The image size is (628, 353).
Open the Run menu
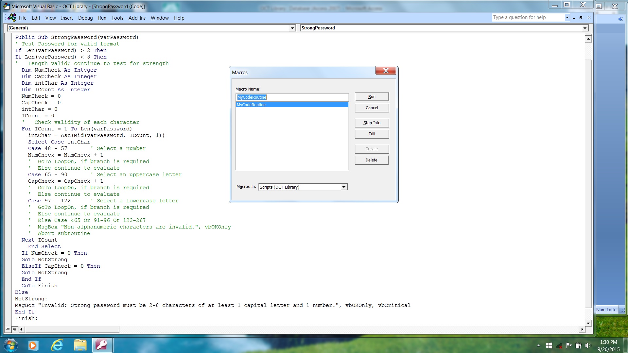tap(102, 18)
